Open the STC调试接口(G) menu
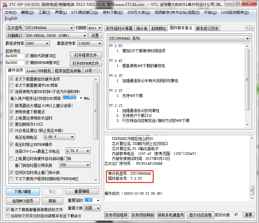The image size is (259, 223). [x=85, y=12]
